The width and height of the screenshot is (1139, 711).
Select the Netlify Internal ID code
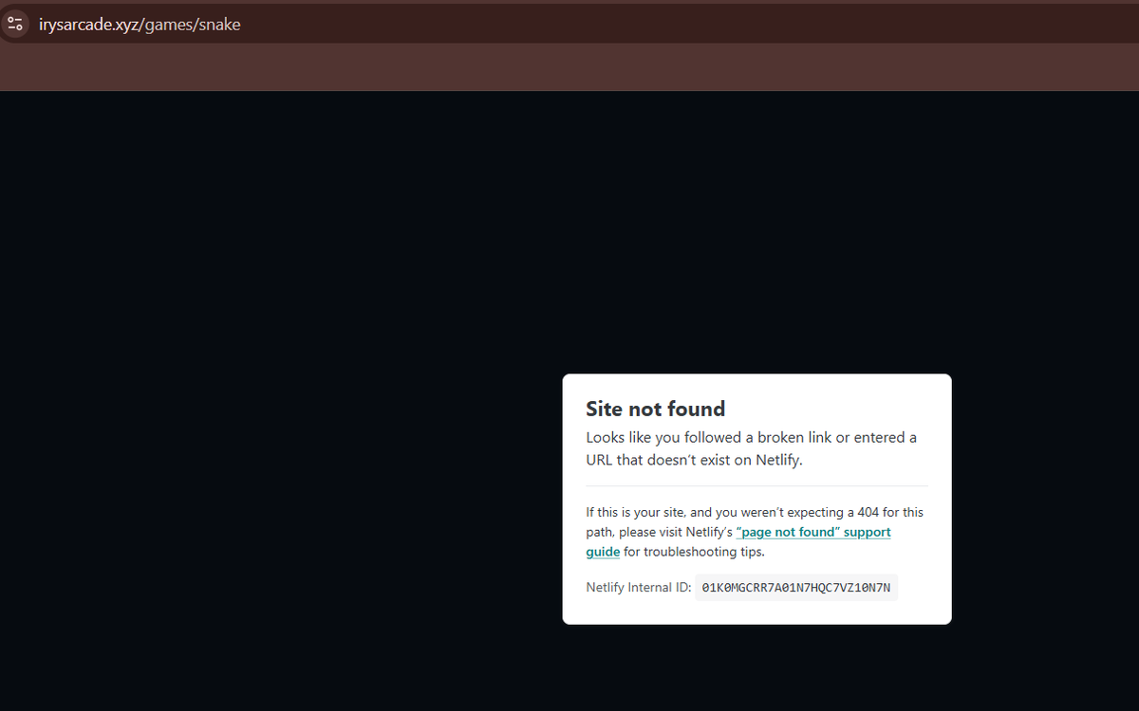pyautogui.click(x=796, y=588)
